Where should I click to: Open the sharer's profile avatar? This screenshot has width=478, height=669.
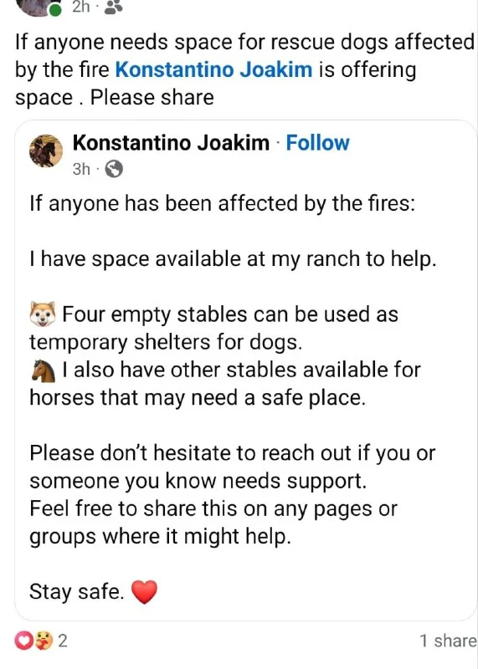[36, 8]
